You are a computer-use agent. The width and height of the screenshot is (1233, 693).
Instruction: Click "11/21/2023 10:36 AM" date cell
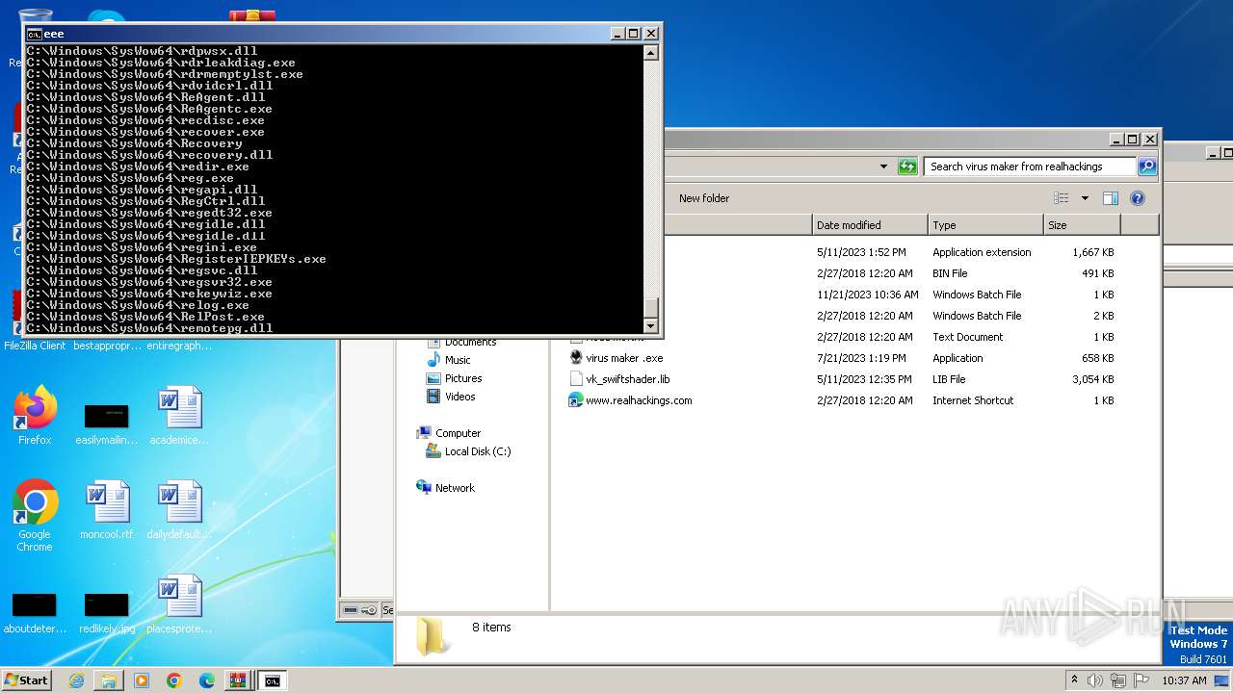[867, 295]
